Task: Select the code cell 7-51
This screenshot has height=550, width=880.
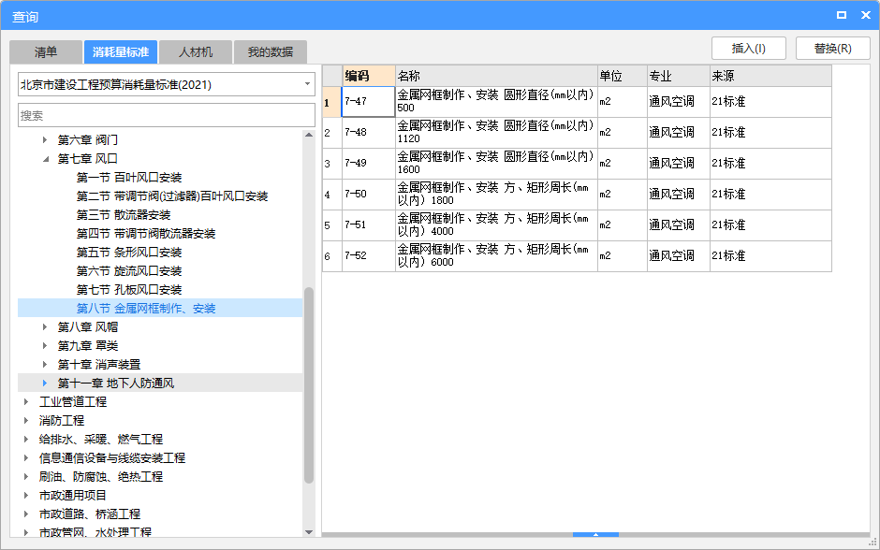Action: coord(369,224)
